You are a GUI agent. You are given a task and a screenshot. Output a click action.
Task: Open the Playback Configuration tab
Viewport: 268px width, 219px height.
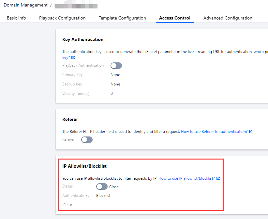(x=62, y=18)
